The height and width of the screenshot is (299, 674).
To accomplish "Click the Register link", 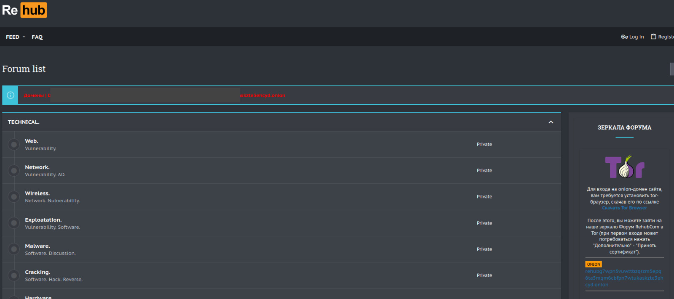I will pyautogui.click(x=663, y=37).
